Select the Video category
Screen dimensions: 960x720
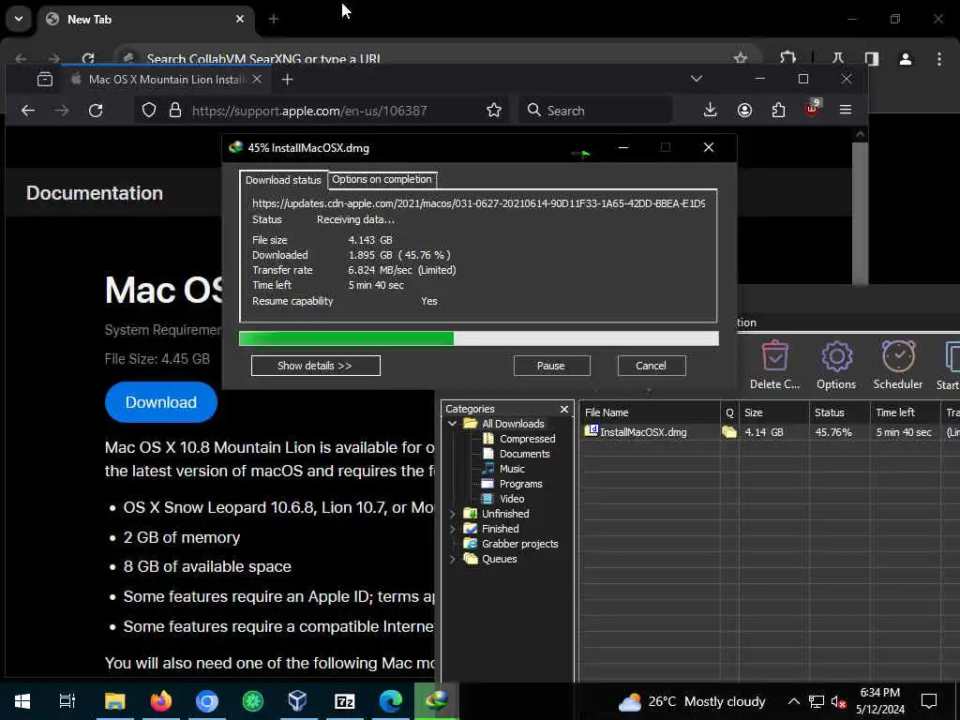coord(512,499)
